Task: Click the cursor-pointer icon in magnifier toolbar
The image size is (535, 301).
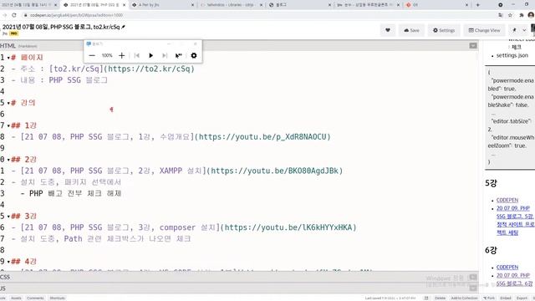Action: [178, 56]
